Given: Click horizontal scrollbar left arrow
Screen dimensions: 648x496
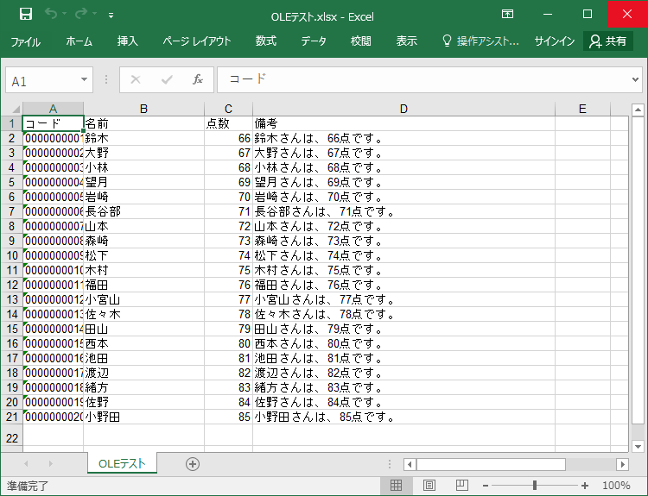Looking at the screenshot, I should point(410,464).
